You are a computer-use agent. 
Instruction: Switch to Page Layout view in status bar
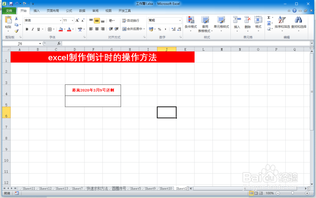point(256,193)
